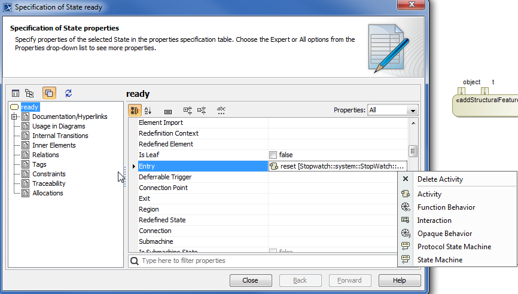Select Relations in the tree
Viewport: 518px width, 294px height.
click(45, 155)
